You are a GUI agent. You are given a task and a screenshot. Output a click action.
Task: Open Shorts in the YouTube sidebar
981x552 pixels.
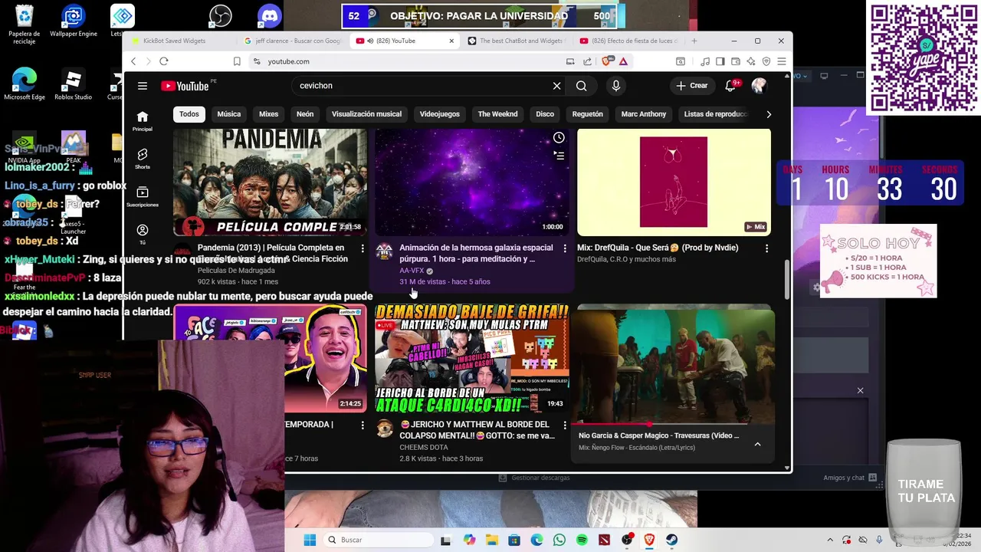pos(143,159)
